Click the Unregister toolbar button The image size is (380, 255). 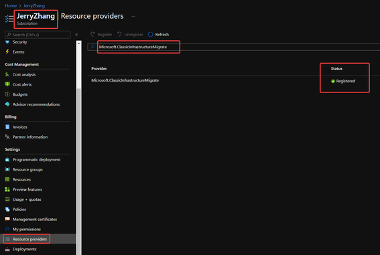click(130, 35)
